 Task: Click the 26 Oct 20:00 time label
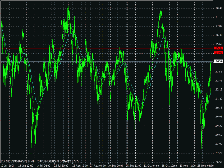pos(169,166)
